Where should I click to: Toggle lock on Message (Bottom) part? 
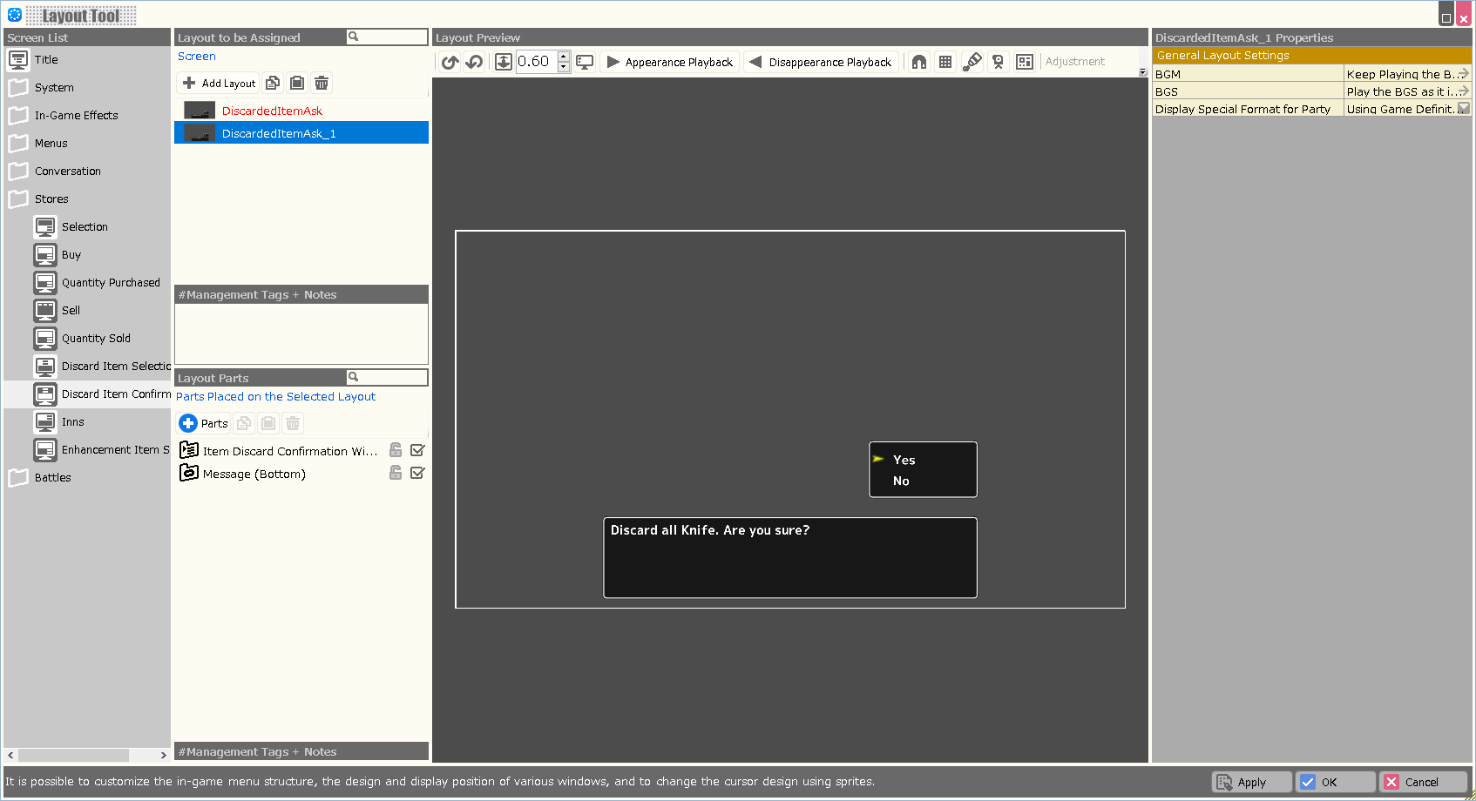point(396,473)
